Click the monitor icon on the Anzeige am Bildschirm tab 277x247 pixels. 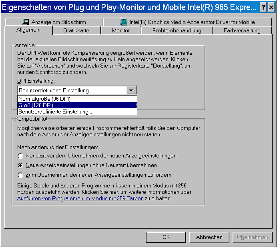point(26,22)
